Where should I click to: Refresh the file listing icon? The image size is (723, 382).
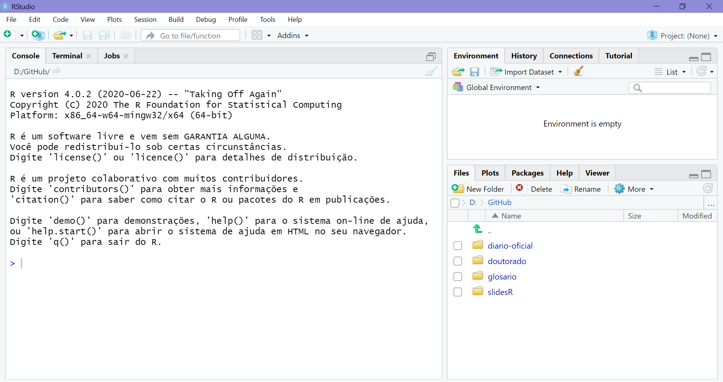point(708,188)
